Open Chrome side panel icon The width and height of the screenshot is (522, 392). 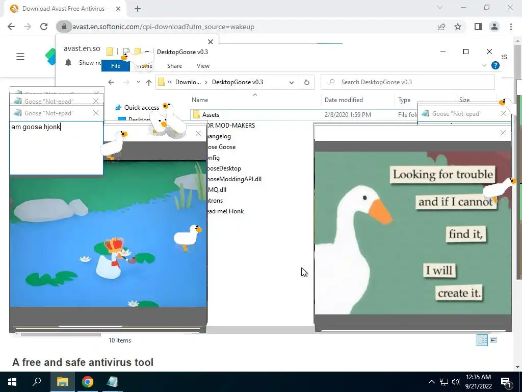click(x=478, y=27)
